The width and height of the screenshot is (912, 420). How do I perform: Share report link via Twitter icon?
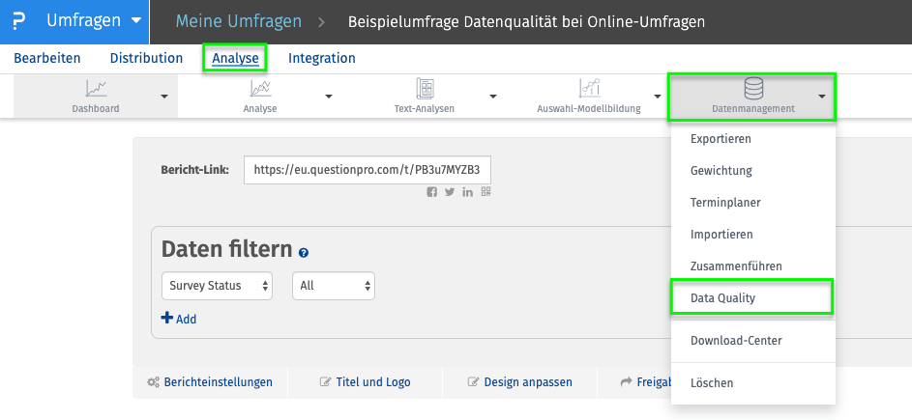tap(450, 192)
